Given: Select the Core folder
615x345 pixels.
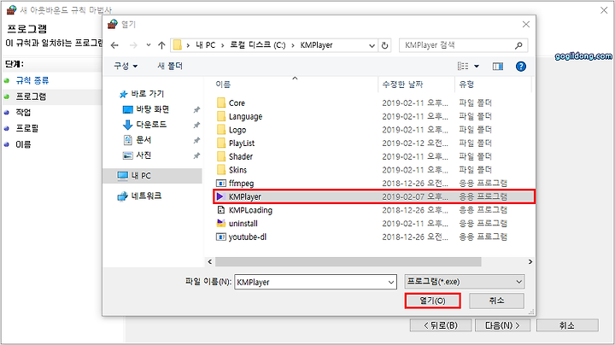Looking at the screenshot, I should pyautogui.click(x=237, y=103).
